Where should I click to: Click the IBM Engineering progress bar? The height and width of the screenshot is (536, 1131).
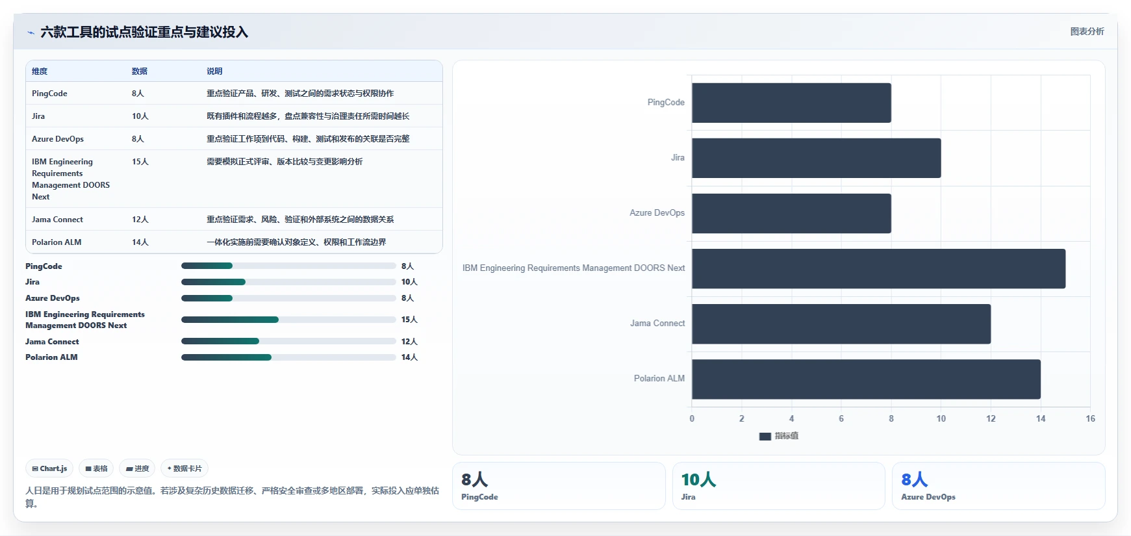288,320
